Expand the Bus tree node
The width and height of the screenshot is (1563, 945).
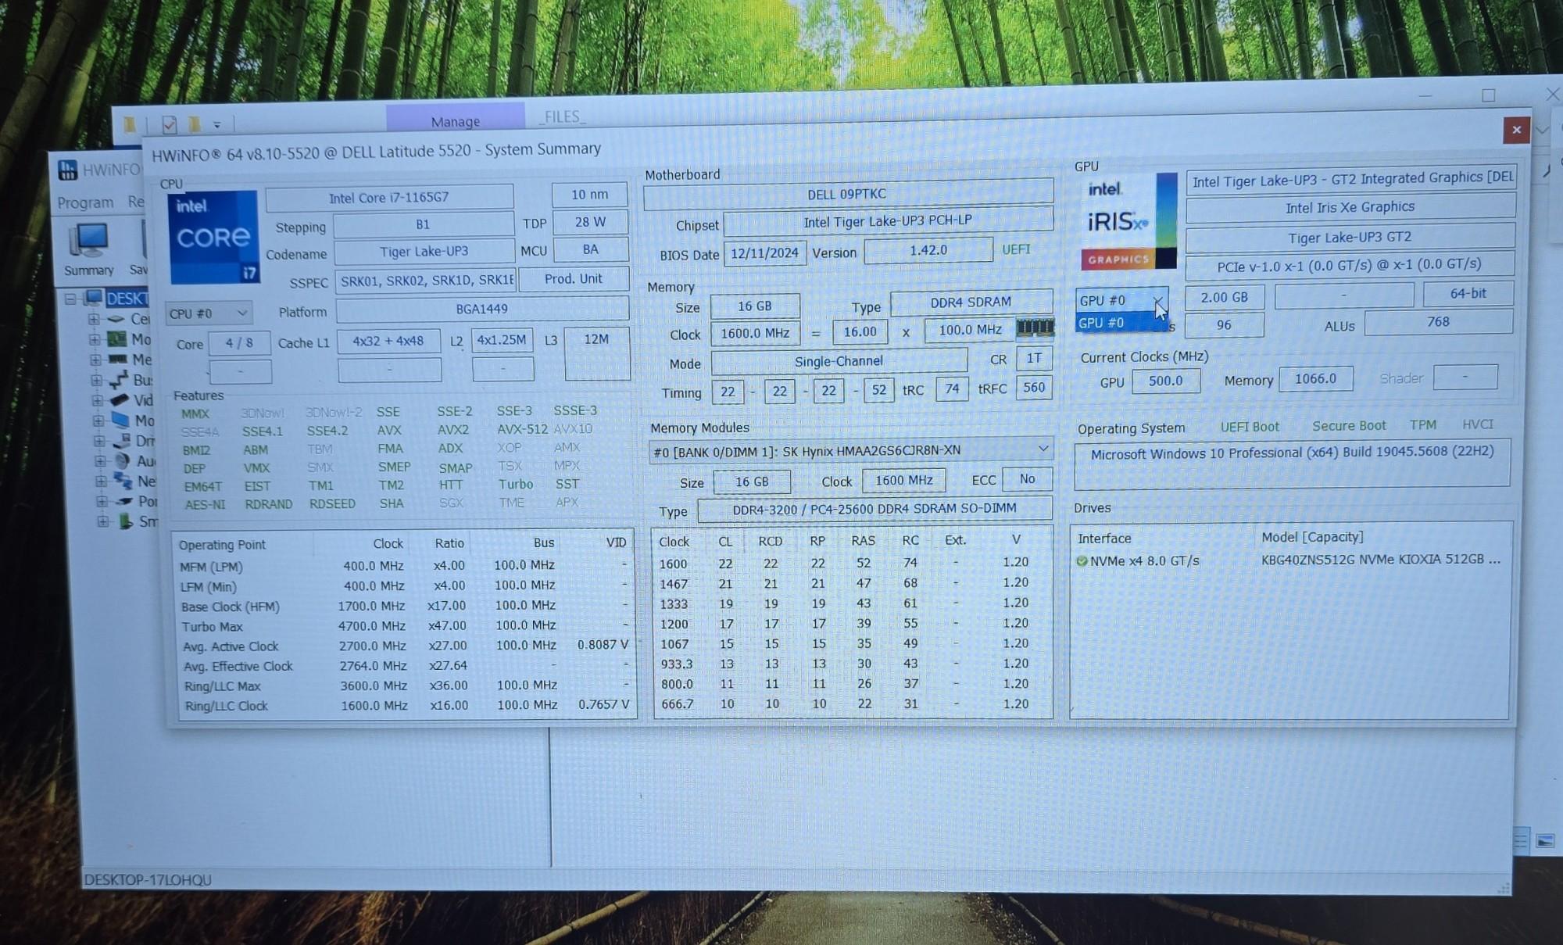pos(96,380)
